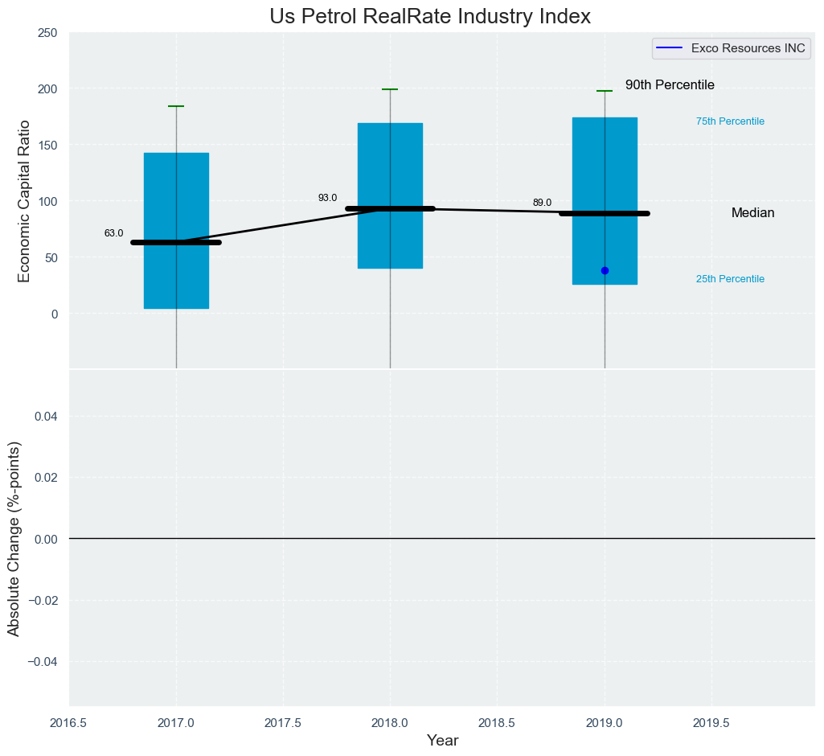Click the green 90th percentile cap for 2017
The image size is (824, 756).
(176, 106)
